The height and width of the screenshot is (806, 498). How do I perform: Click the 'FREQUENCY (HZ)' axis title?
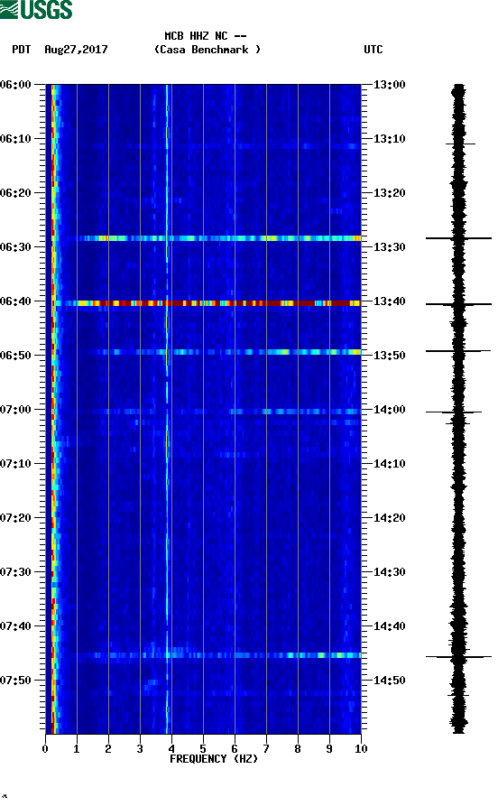click(x=214, y=759)
